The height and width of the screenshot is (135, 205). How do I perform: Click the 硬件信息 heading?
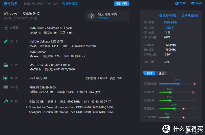point(11,4)
